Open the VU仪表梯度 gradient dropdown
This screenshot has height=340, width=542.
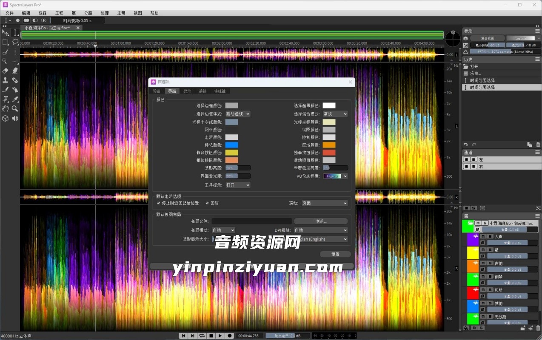pos(335,176)
